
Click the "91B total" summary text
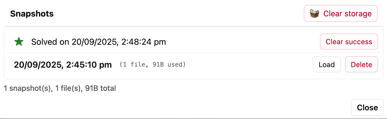point(100,88)
